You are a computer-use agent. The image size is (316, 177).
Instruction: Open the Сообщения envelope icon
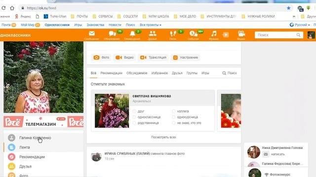[x=92, y=33]
